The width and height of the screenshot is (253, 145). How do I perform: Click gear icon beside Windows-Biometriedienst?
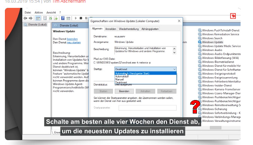click(200, 62)
